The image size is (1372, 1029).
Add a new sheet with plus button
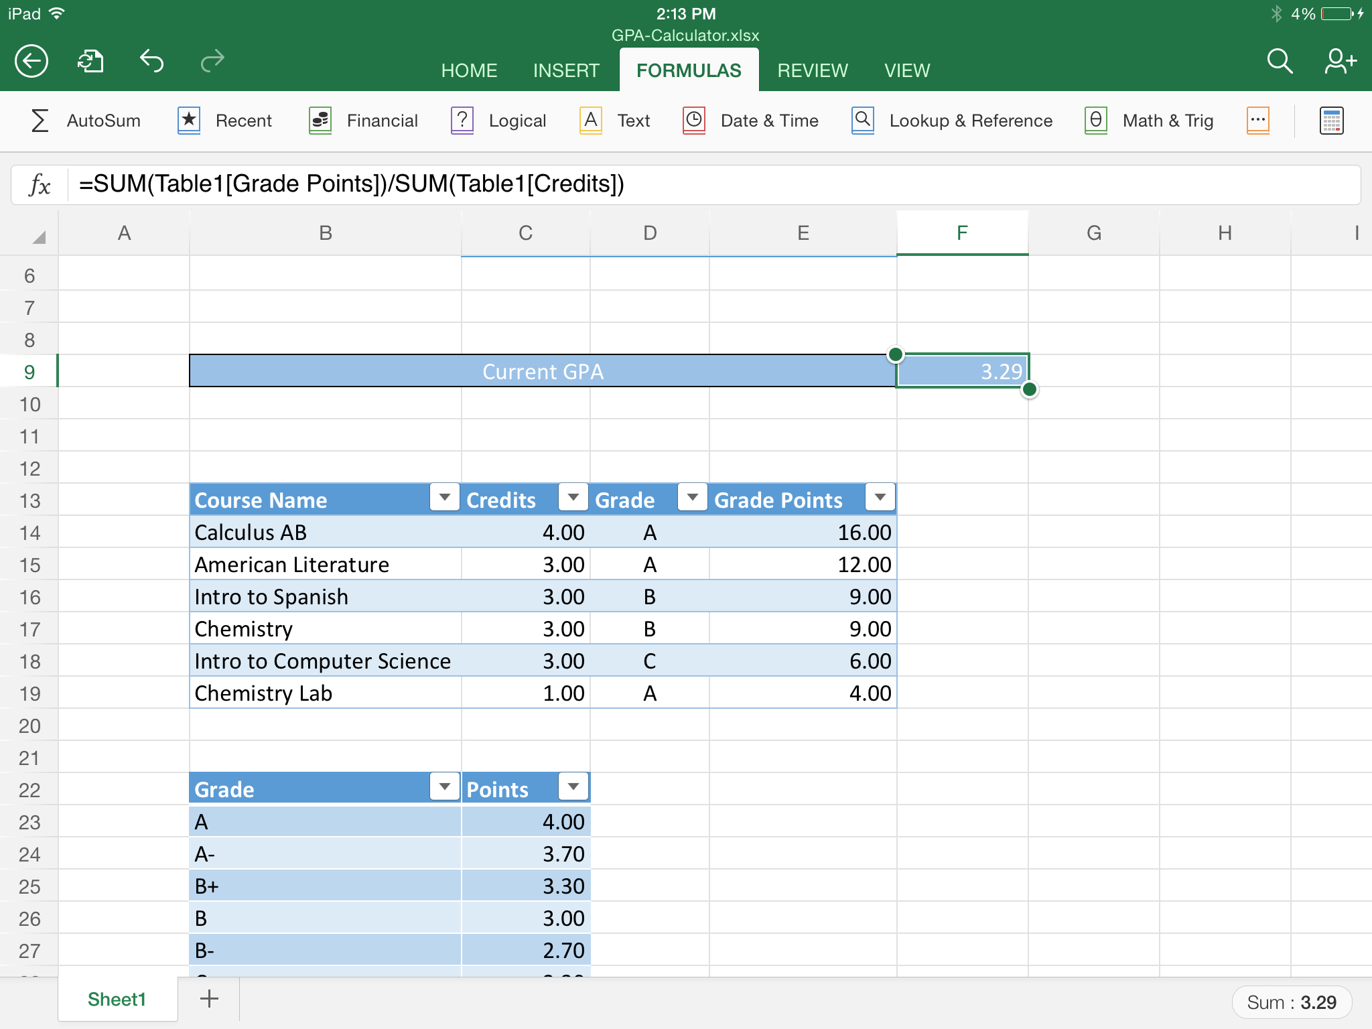tap(209, 999)
